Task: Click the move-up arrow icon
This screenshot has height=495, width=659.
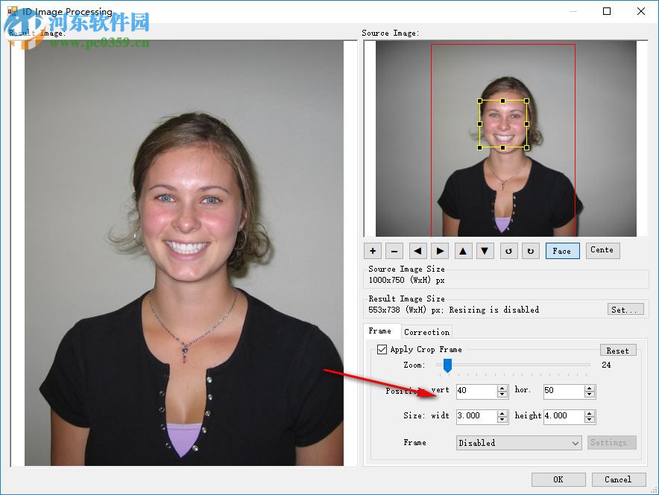Action: [x=463, y=251]
